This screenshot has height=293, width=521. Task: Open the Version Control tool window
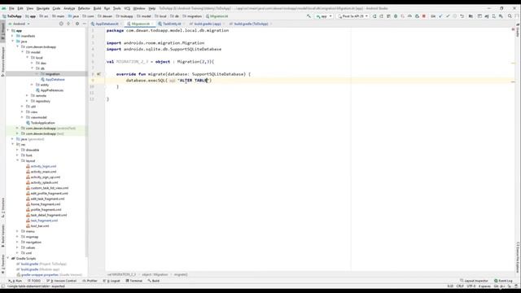tap(62, 281)
